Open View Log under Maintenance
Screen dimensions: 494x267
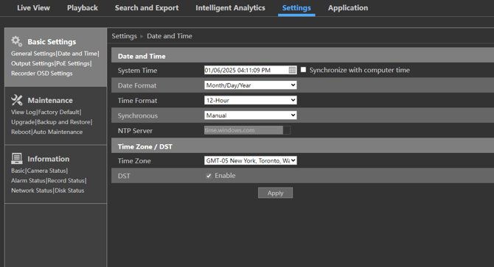pos(24,112)
